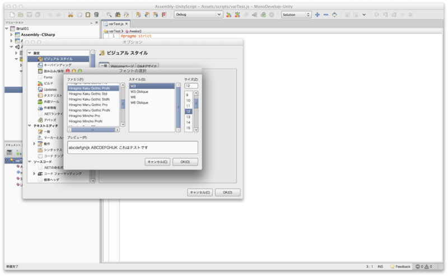This screenshot has height=276, width=448.
Task: Click the Feedback icon in status bar
Action: [393, 266]
